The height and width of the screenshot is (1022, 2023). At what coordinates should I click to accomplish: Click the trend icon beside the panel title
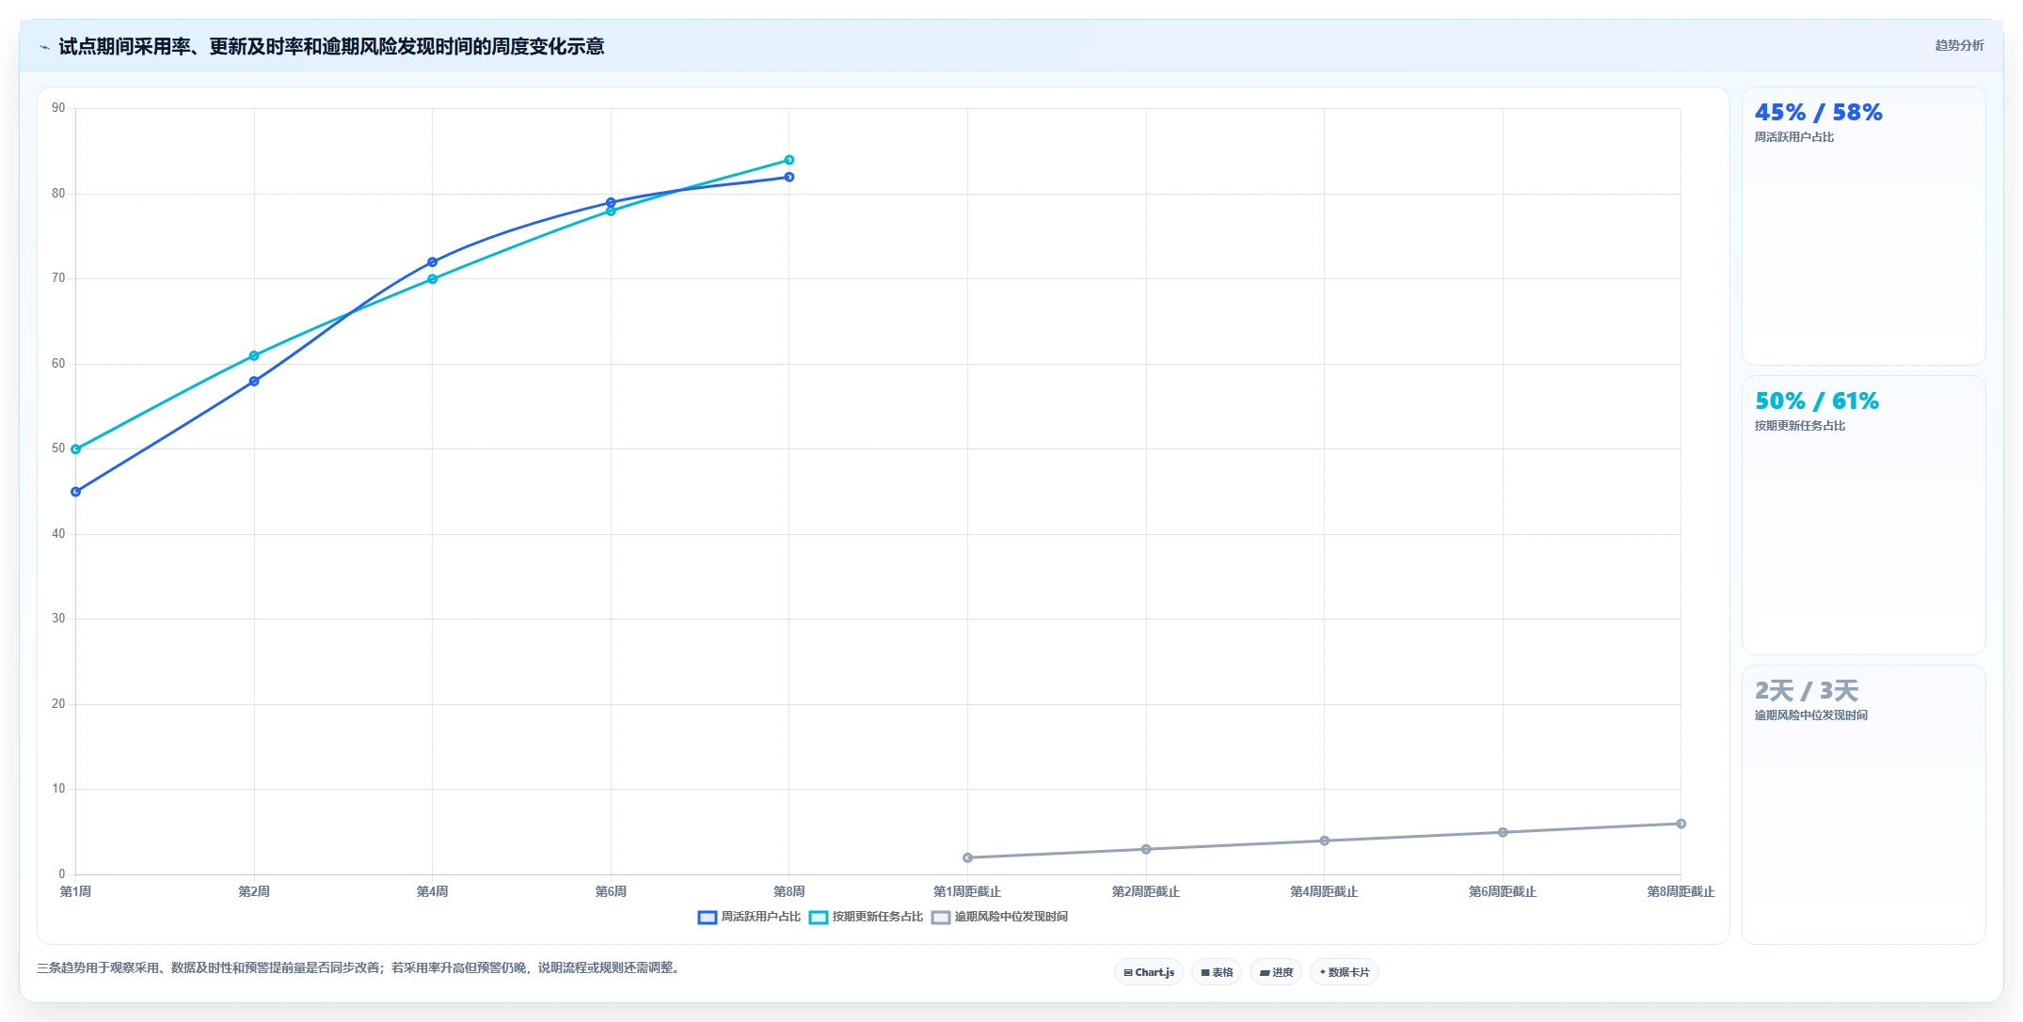click(x=44, y=47)
